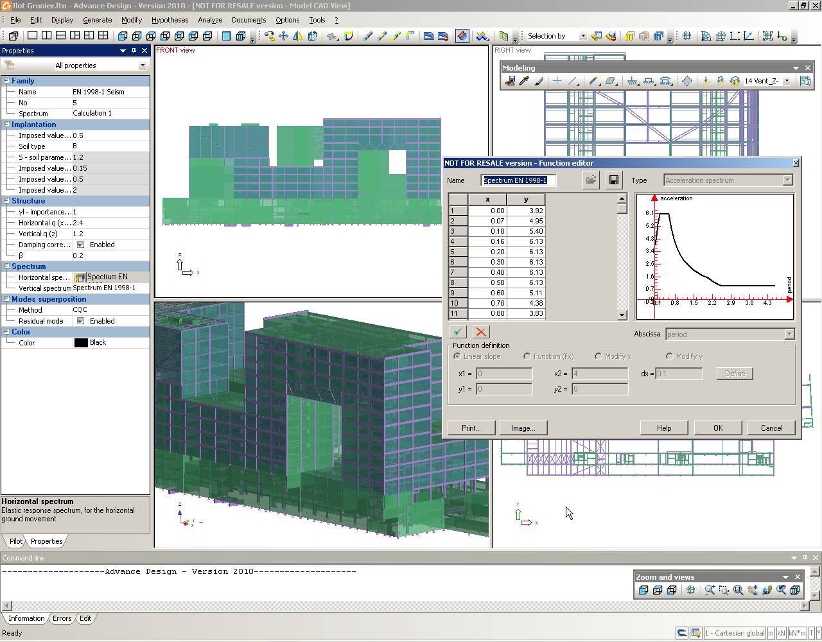The height and width of the screenshot is (642, 822).
Task: Click the Black color swatch
Action: [81, 343]
